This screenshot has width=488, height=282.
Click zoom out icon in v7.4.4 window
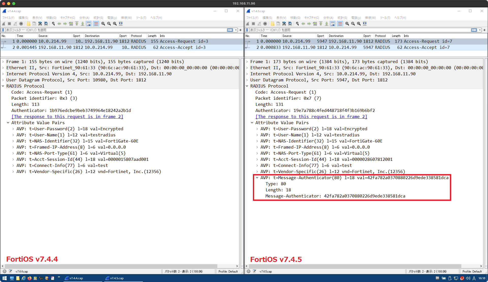point(109,24)
